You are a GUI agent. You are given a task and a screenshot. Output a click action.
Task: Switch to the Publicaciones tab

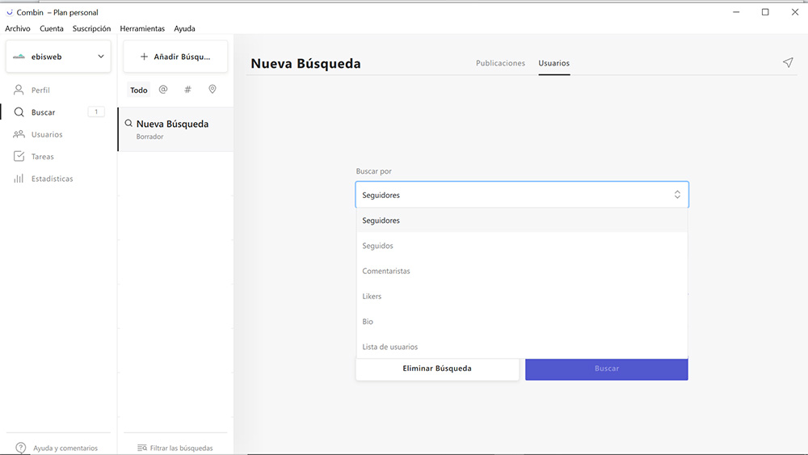click(500, 63)
